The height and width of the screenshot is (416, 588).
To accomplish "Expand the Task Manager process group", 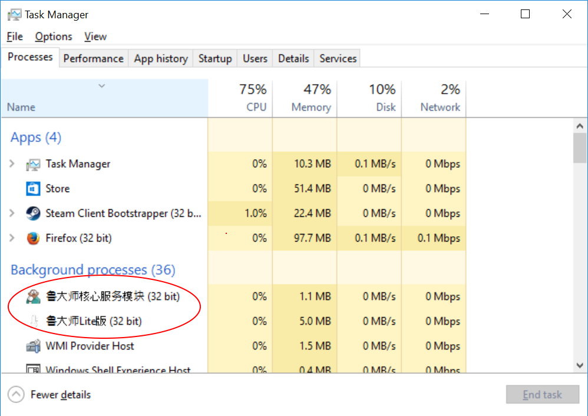I will 12,164.
